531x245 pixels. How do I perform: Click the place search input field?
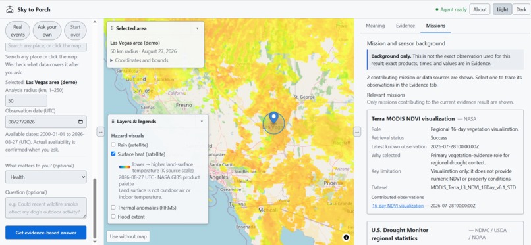tap(45, 46)
